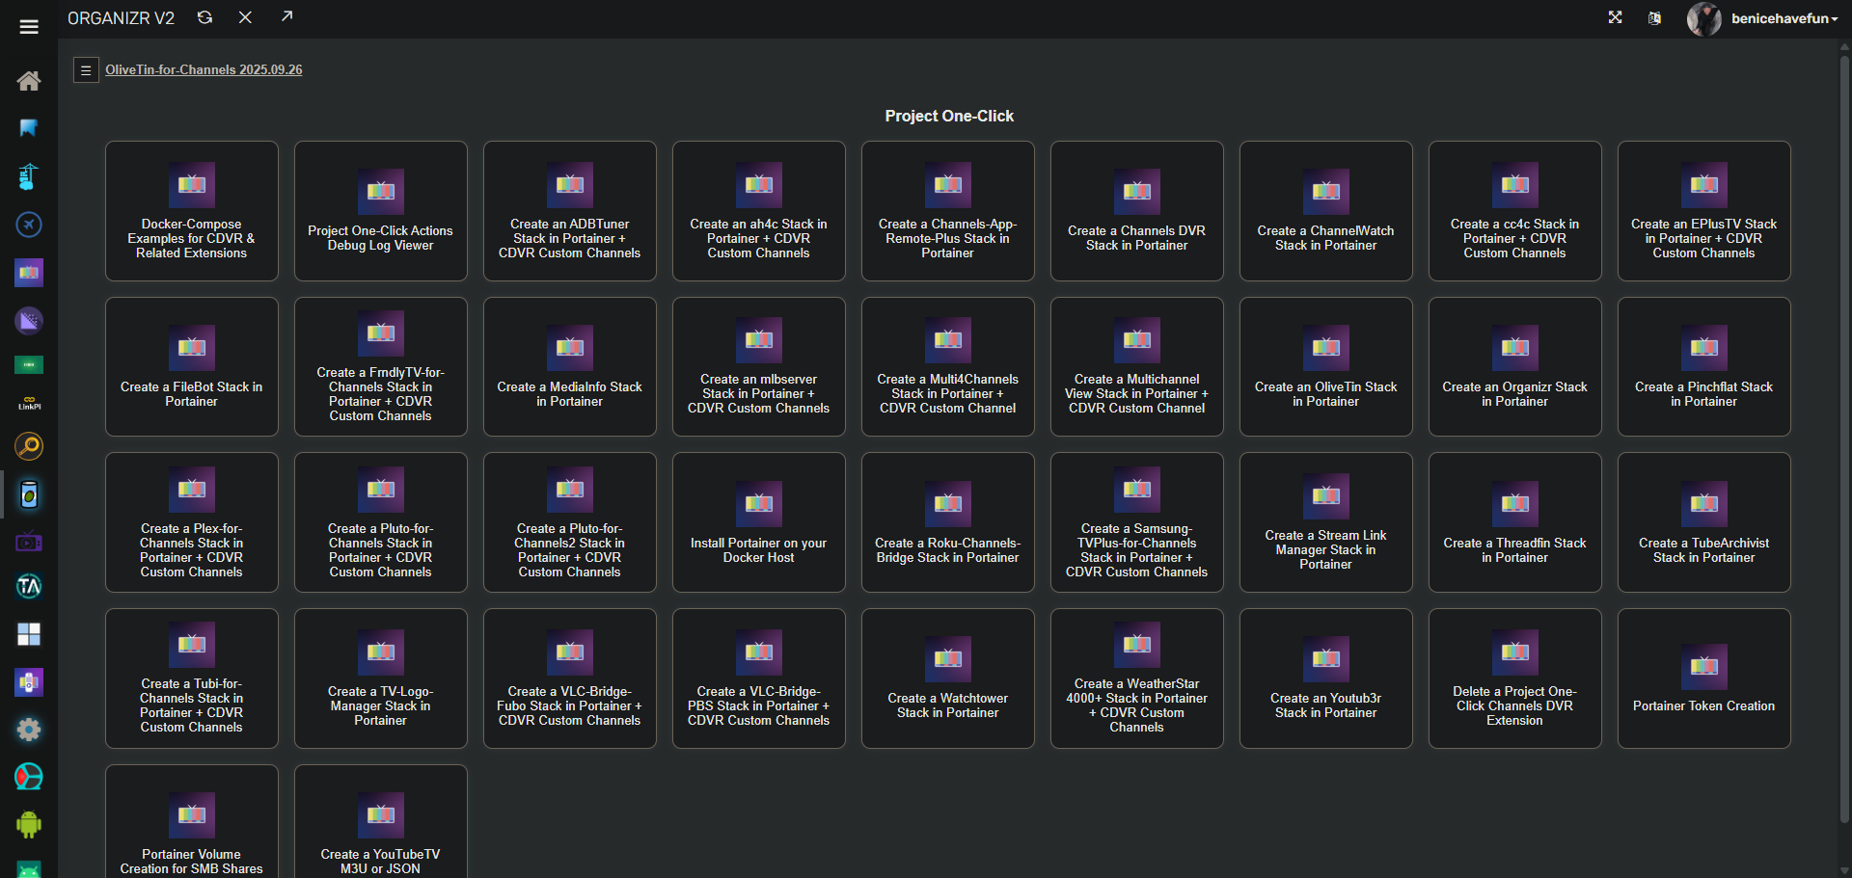
Task: Select the airplane compass sidebar icon
Action: pos(29,225)
